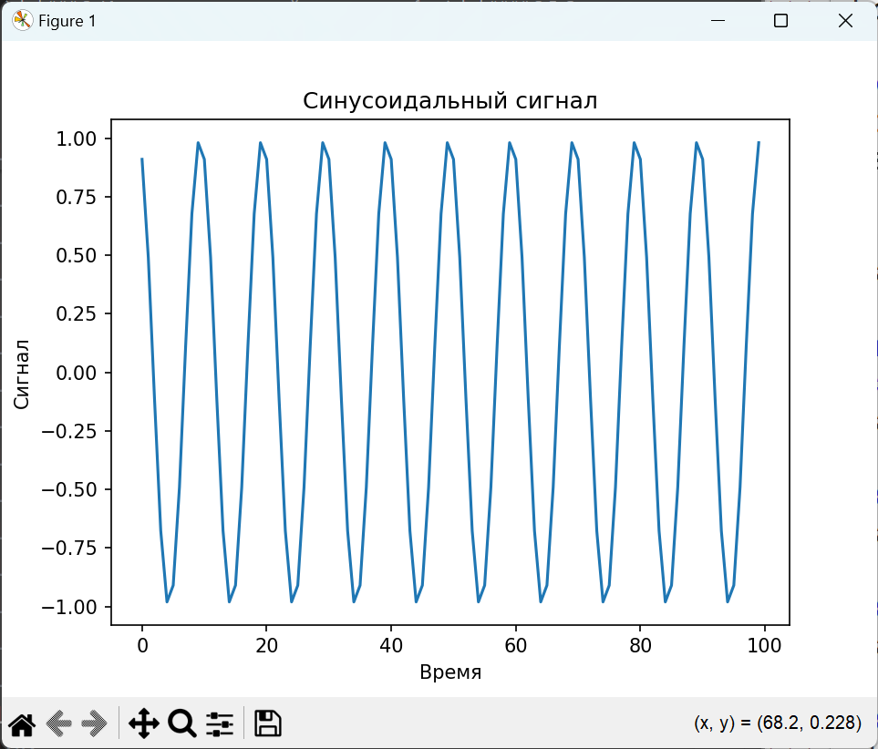Click the 60 tick label on the x-axis

pyautogui.click(x=516, y=645)
